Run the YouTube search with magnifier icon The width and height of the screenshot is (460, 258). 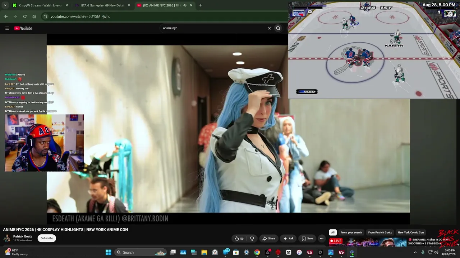pos(278,28)
